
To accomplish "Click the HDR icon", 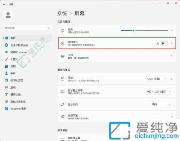I will pyautogui.click(x=62, y=56).
